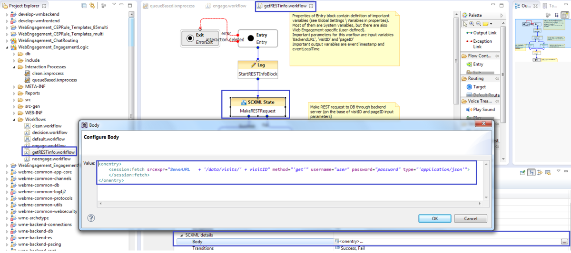Click the Palette collapse arrow
The image size is (571, 253).
tap(502, 15)
